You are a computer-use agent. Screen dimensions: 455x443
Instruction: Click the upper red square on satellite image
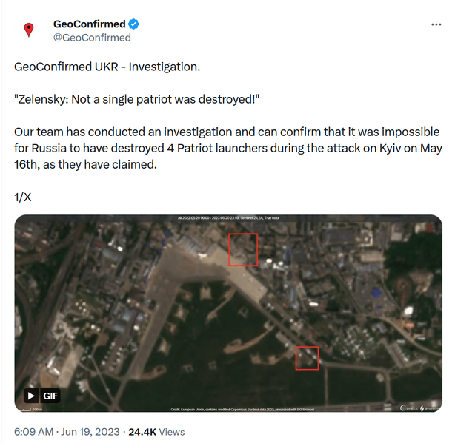tap(242, 249)
